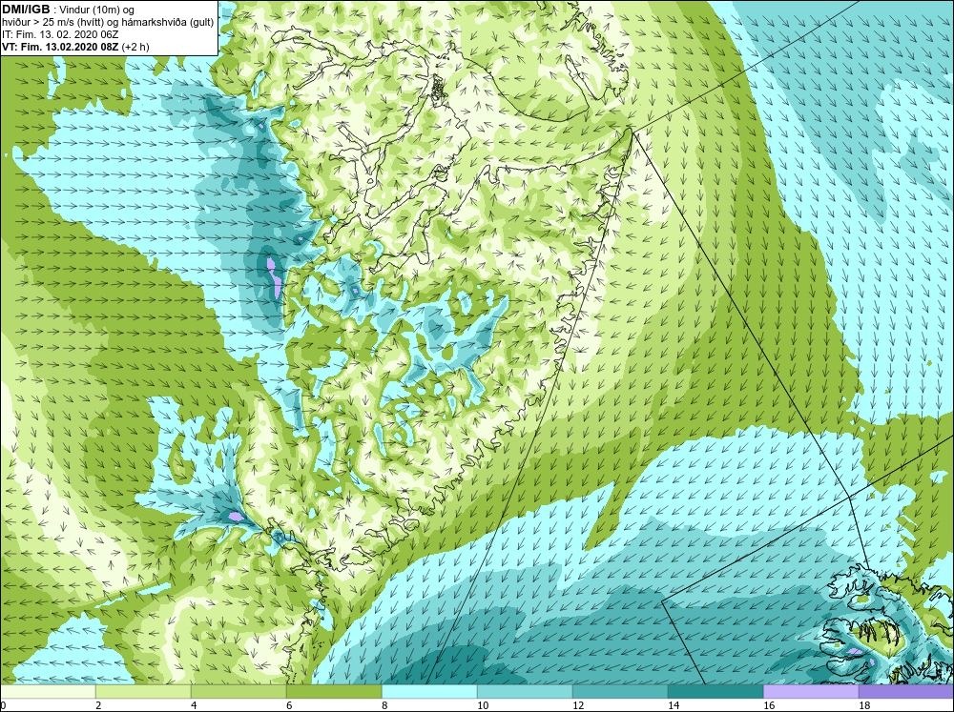Click the 2–4 m/s light green legend swatch
Screen dimensions: 954x712
click(144, 692)
